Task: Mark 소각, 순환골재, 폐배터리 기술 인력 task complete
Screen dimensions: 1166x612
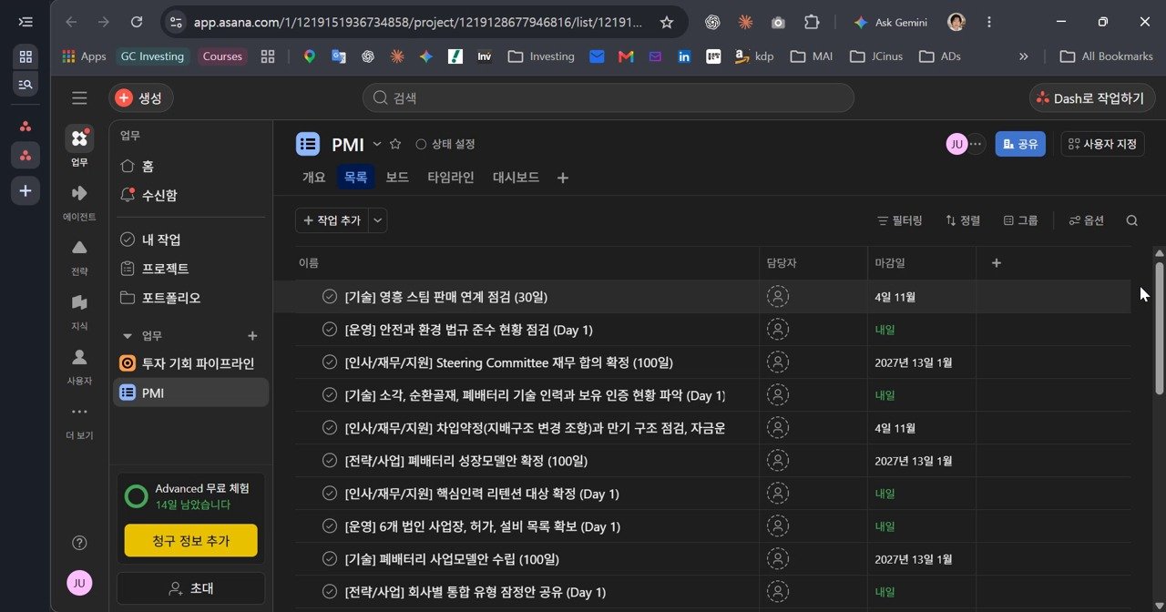Action: (330, 395)
